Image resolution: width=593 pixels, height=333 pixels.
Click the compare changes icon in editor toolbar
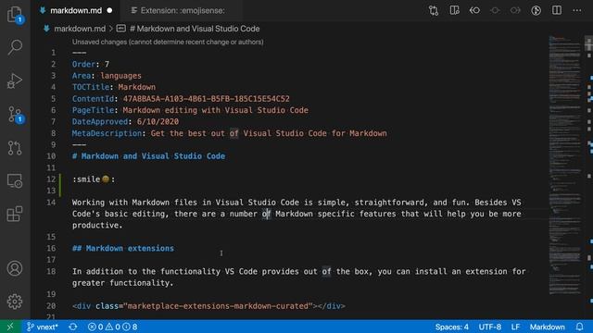pyautogui.click(x=434, y=10)
